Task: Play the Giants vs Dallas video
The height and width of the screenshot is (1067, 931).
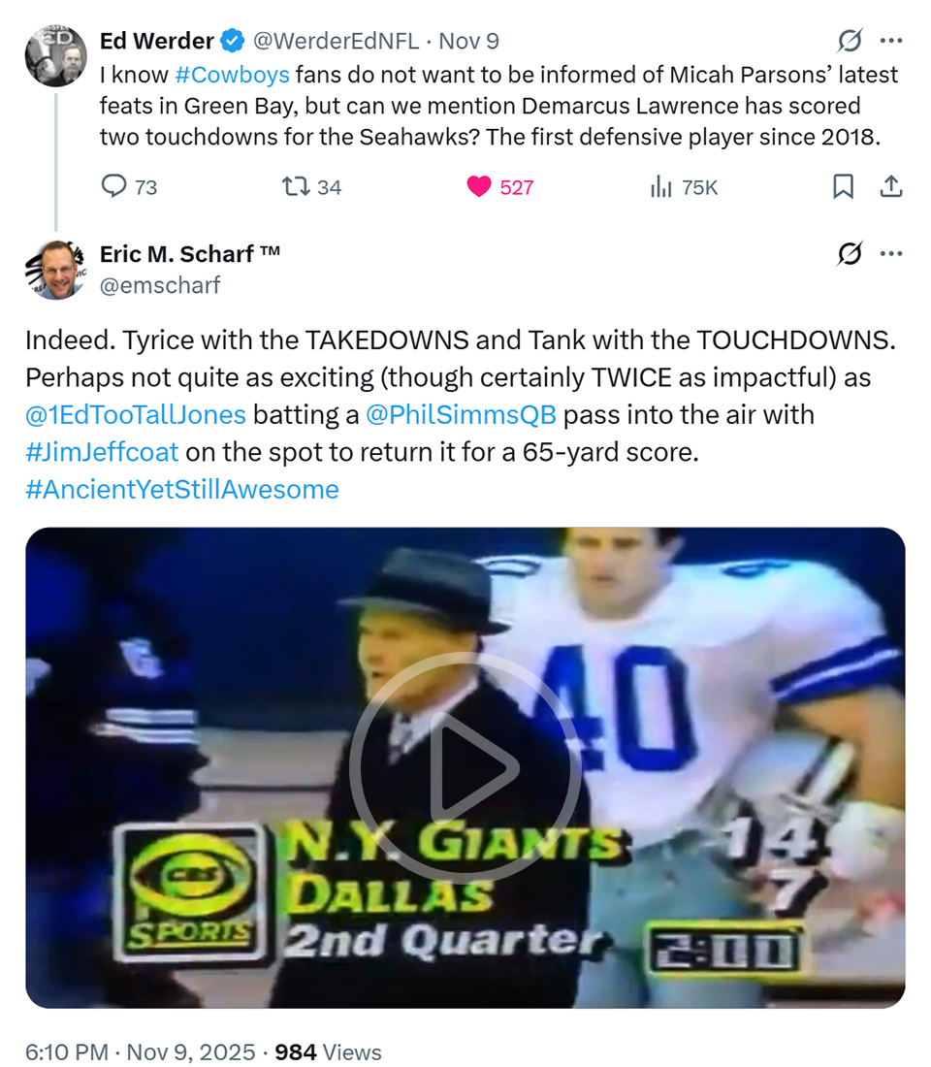Action: point(465,767)
